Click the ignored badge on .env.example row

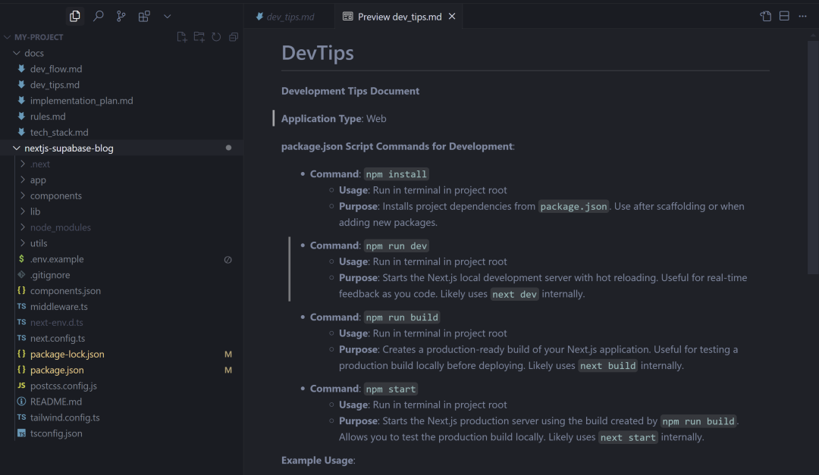[x=228, y=259]
